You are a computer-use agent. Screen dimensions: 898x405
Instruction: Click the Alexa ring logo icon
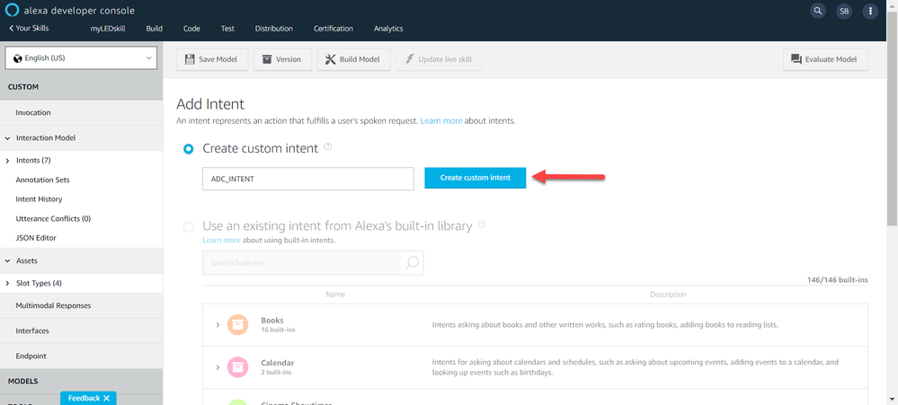click(12, 10)
